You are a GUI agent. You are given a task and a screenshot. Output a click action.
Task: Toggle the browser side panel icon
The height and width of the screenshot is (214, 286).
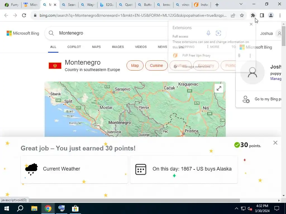(x=262, y=16)
